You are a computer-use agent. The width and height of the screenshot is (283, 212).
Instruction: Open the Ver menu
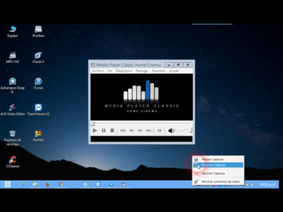click(110, 71)
